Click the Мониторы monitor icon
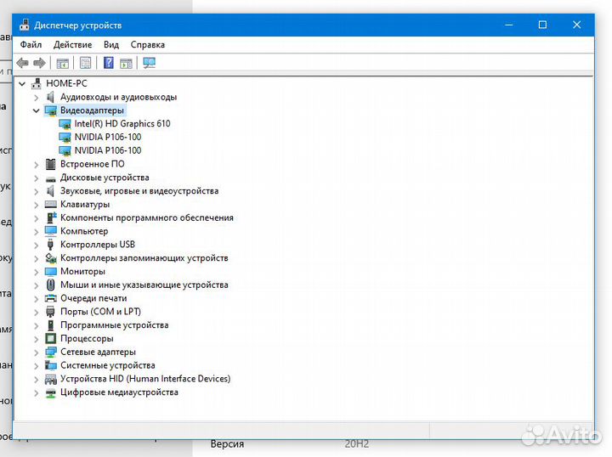Image resolution: width=612 pixels, height=457 pixels. pyautogui.click(x=51, y=271)
